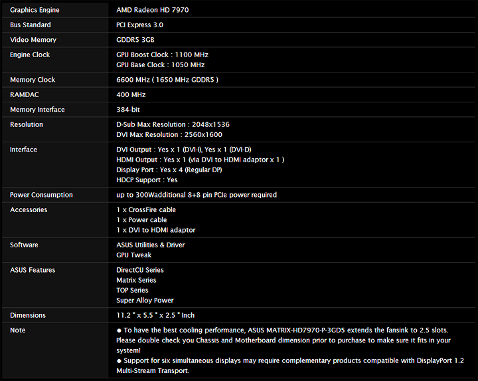
Task: Select 'GDDR5 3GB' value
Action: point(135,40)
